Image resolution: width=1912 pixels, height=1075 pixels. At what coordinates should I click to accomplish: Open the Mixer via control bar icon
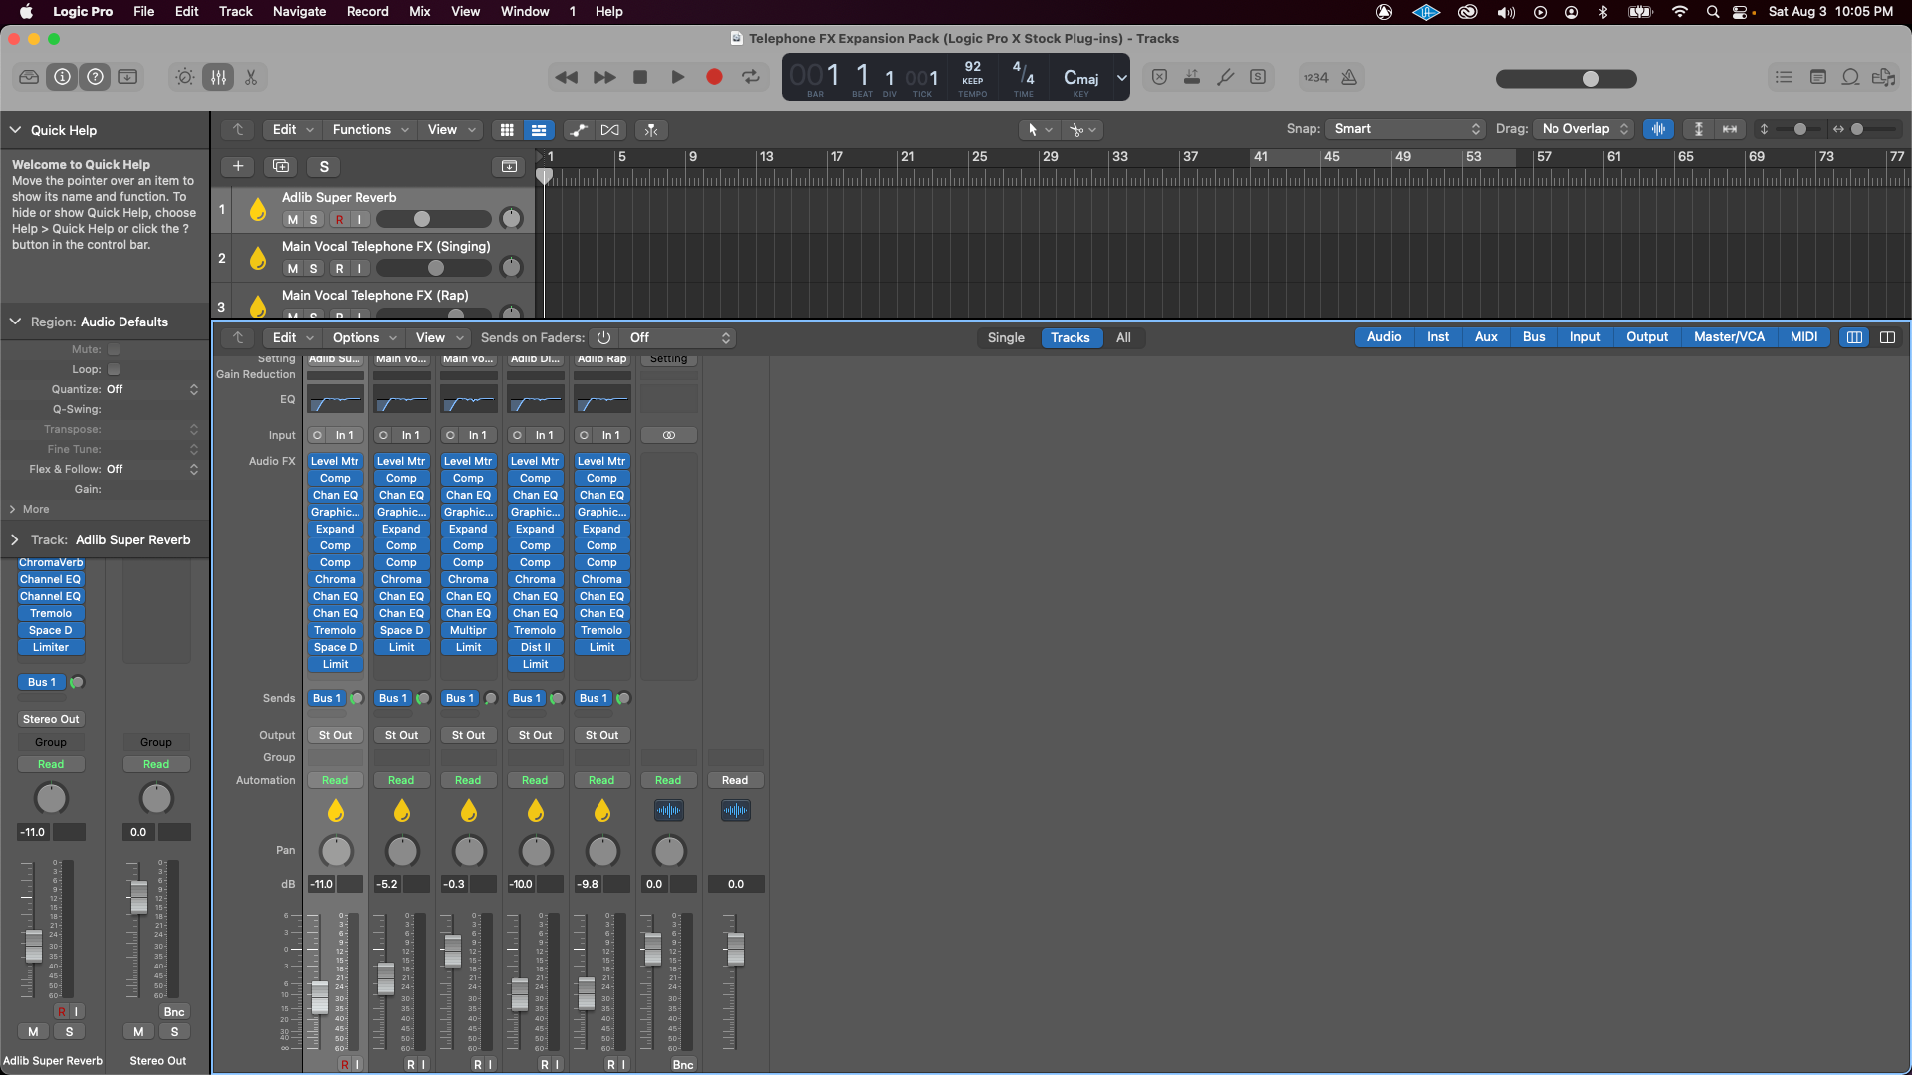(x=218, y=77)
